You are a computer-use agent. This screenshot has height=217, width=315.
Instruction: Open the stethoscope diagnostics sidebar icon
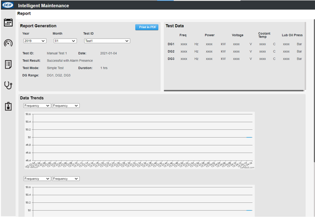8,85
